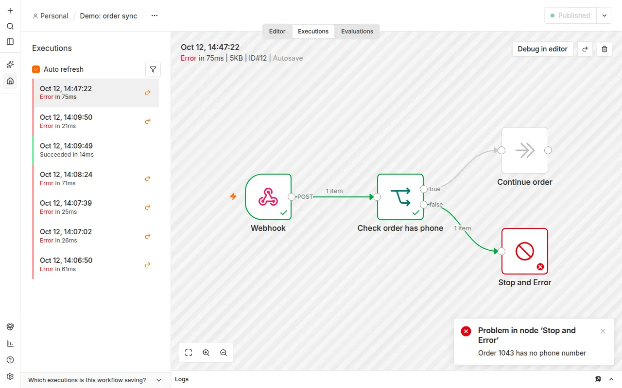This screenshot has width=622, height=388.
Task: Open the AI sparkle assistant icon
Action: pos(10,65)
